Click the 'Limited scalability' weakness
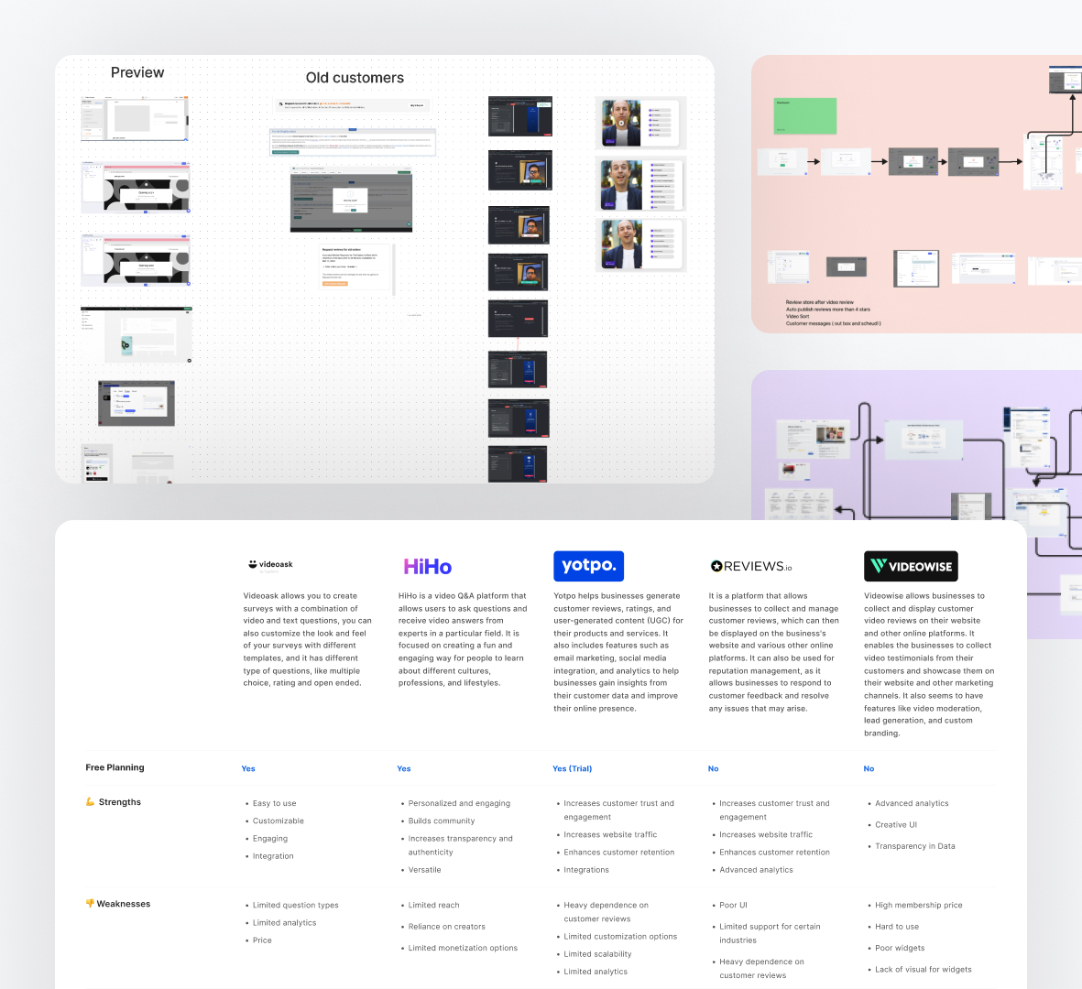This screenshot has height=989, width=1082. (597, 954)
